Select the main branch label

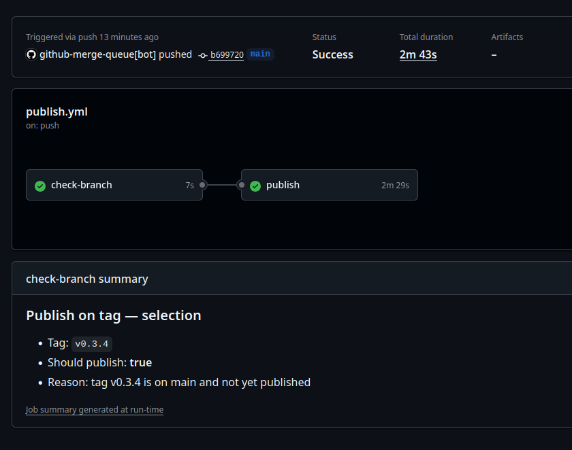pos(260,54)
